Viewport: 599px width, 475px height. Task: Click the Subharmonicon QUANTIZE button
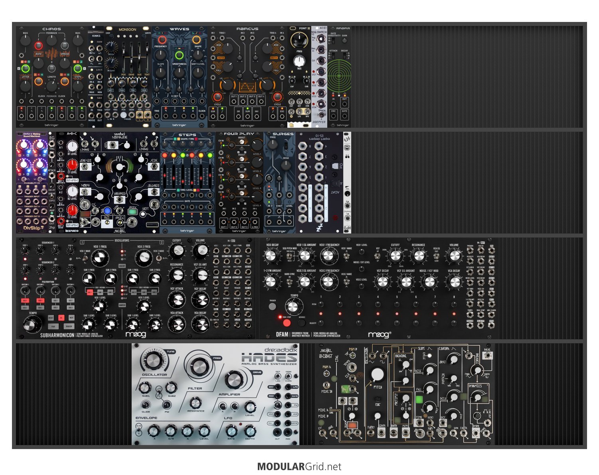pyautogui.click(x=122, y=305)
